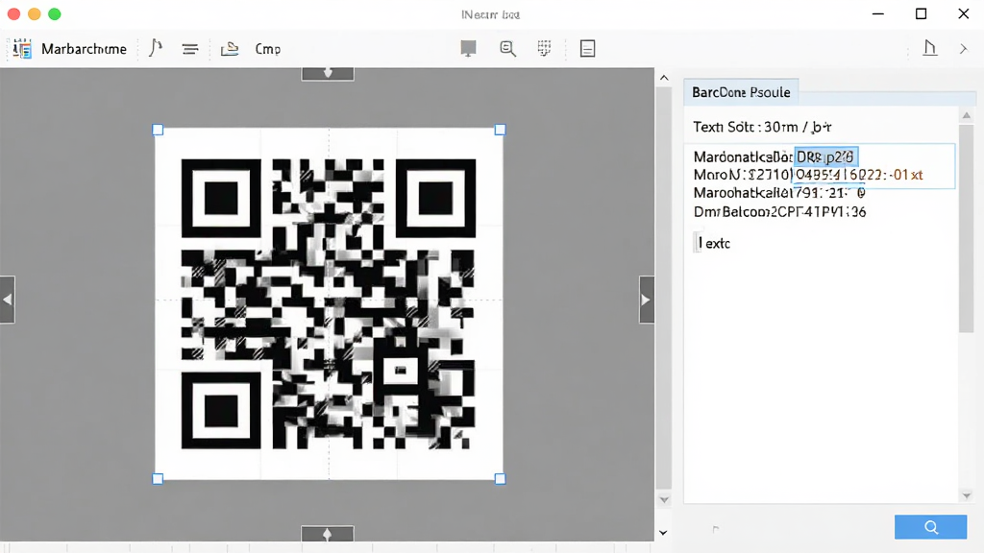Viewport: 984px width, 553px height.
Task: Click the canvas vertical scrollbar track
Action: coord(664,288)
